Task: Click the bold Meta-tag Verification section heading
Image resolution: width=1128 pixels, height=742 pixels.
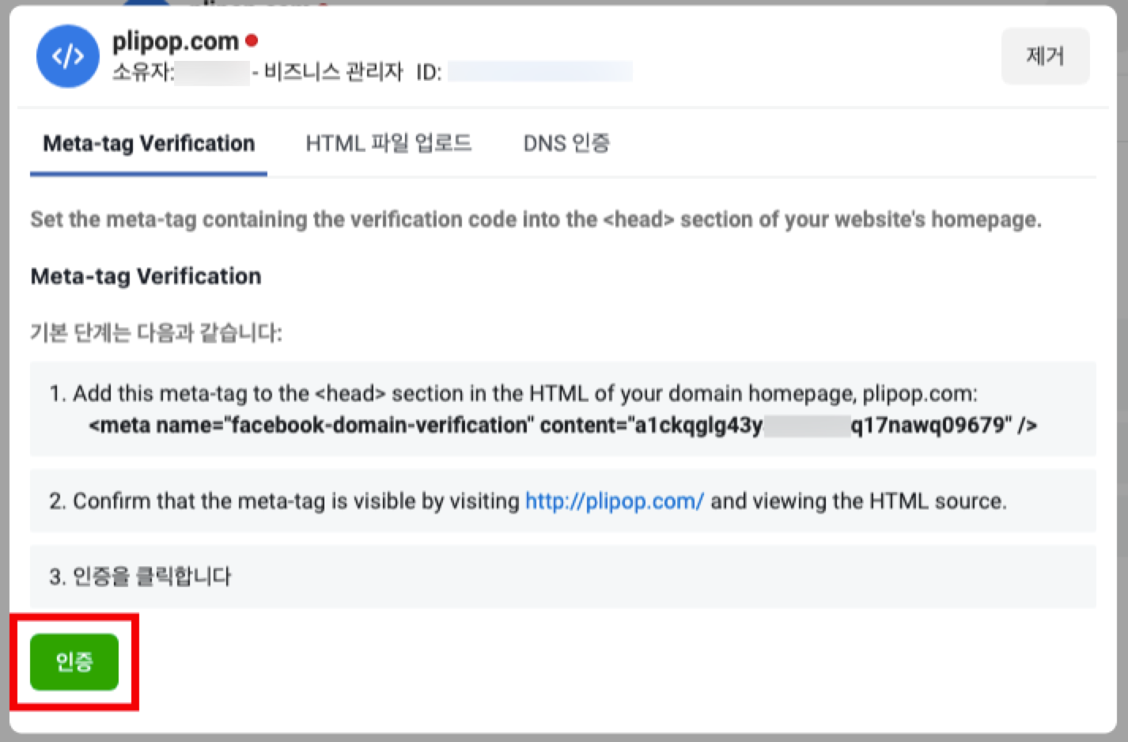Action: [146, 276]
